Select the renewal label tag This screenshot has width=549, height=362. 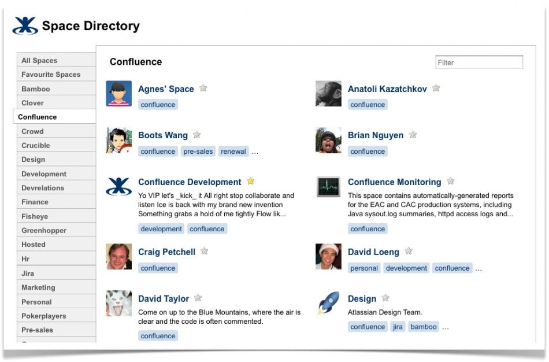[x=233, y=152]
